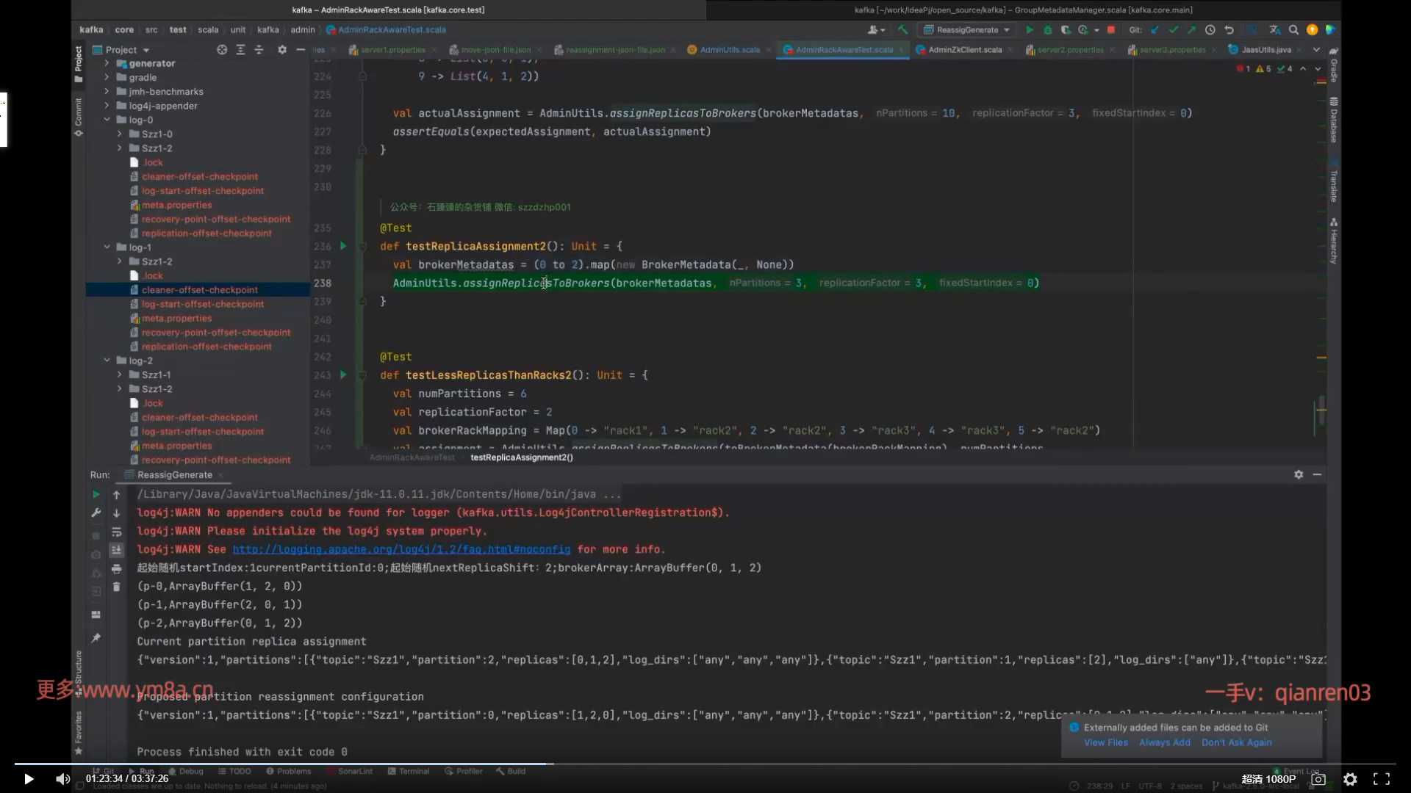1411x793 pixels.
Task: Click the video progress bar
Action: [x=705, y=764]
